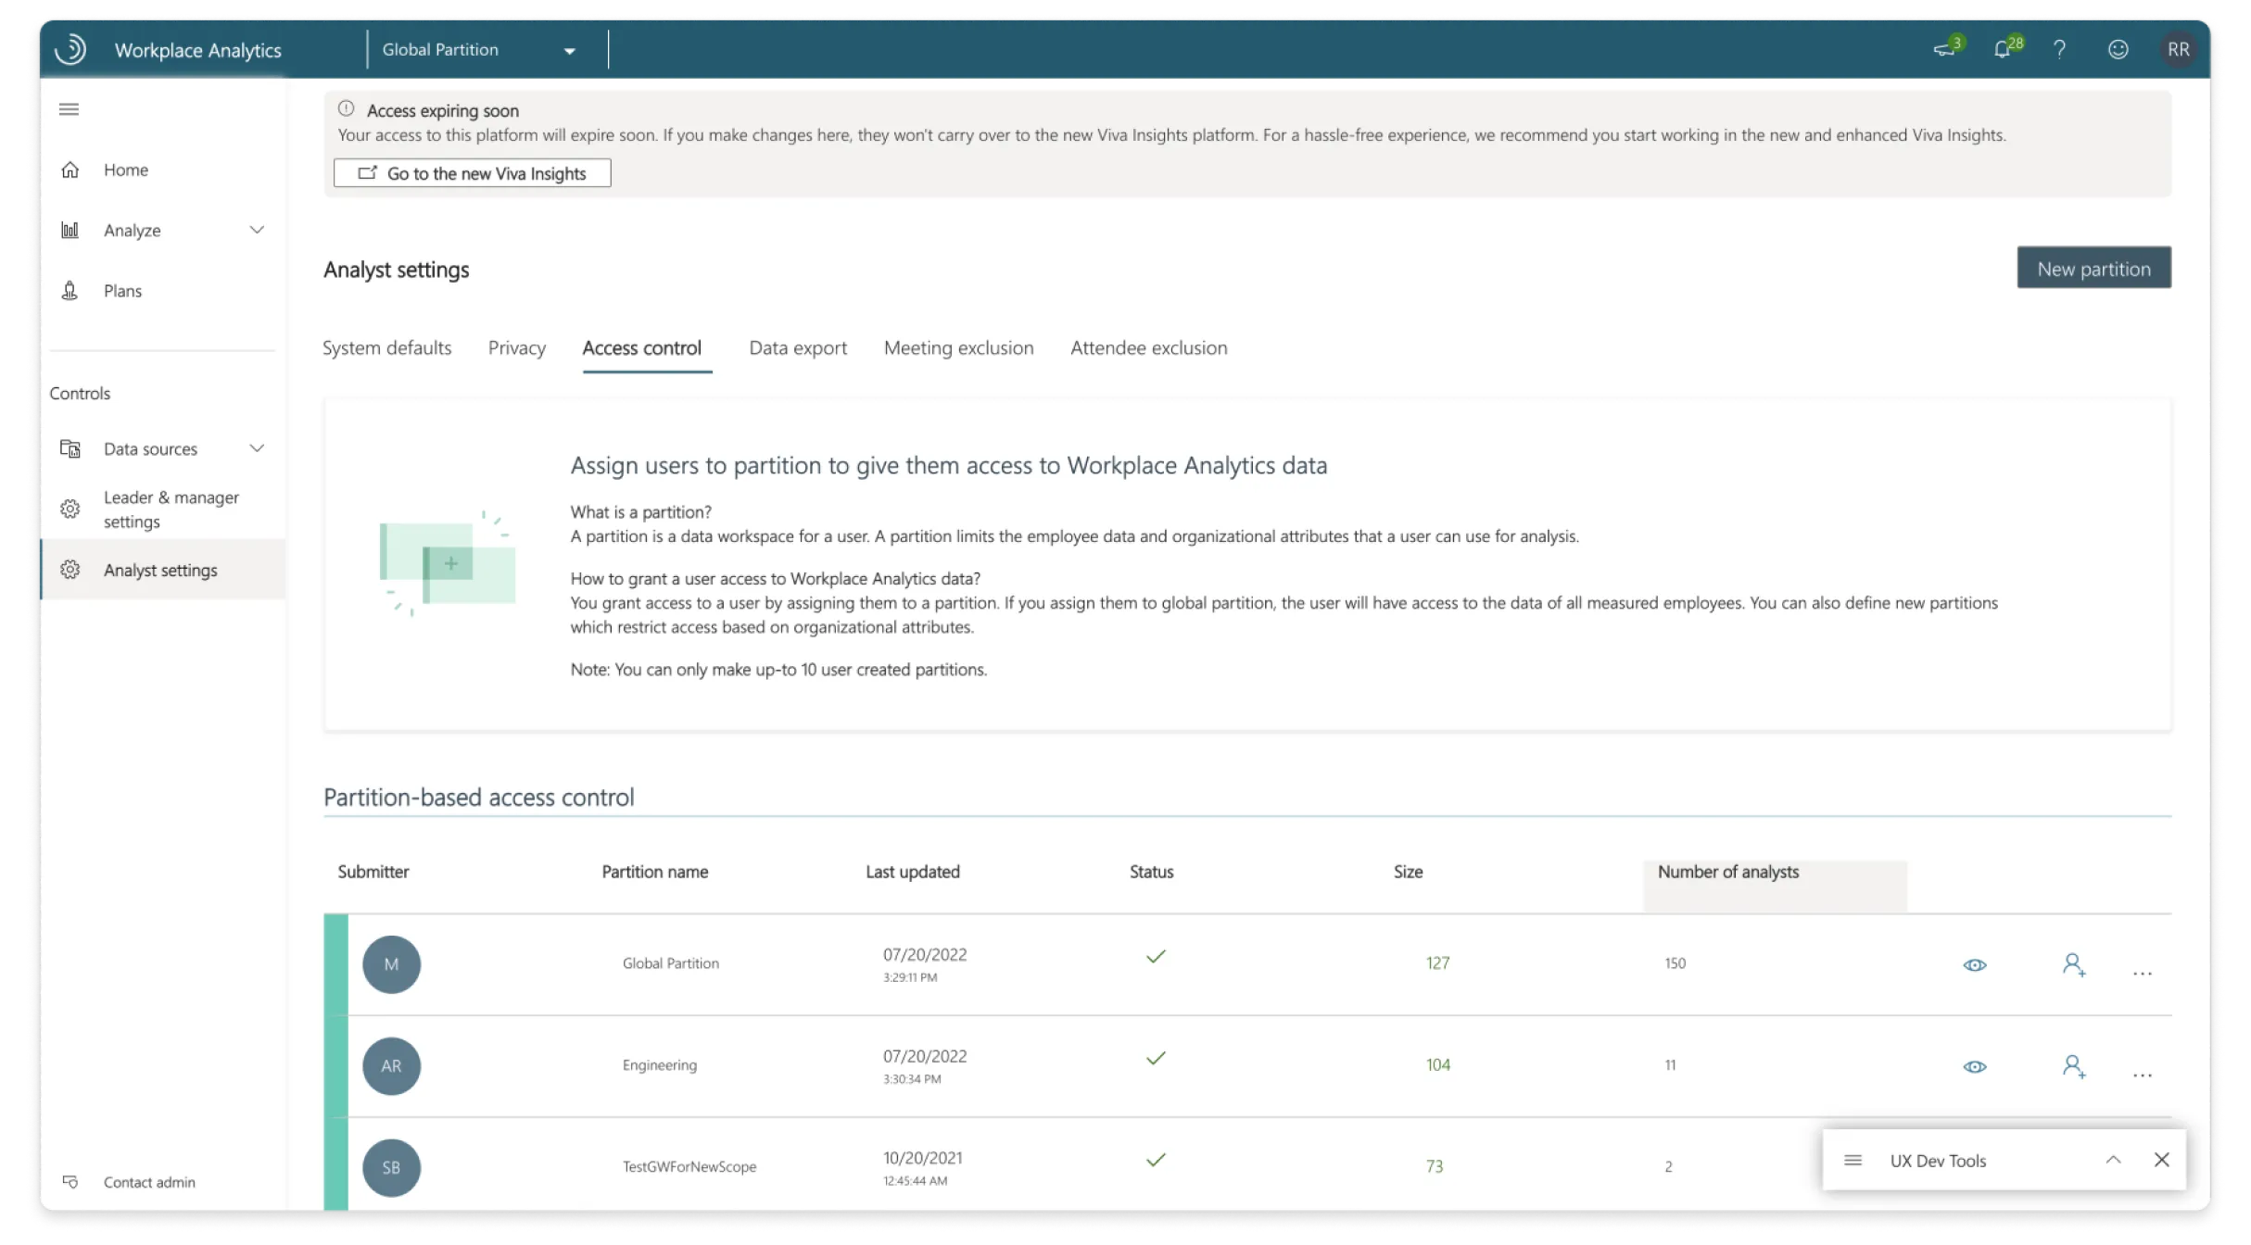
Task: Click the more options ellipsis for Global Partition row
Action: click(2142, 973)
